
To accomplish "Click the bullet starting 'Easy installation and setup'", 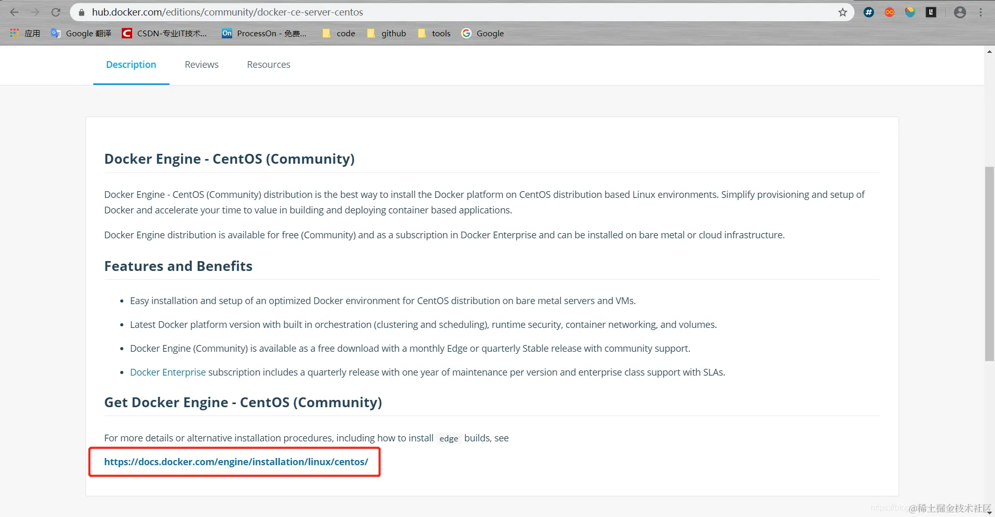I will 383,300.
